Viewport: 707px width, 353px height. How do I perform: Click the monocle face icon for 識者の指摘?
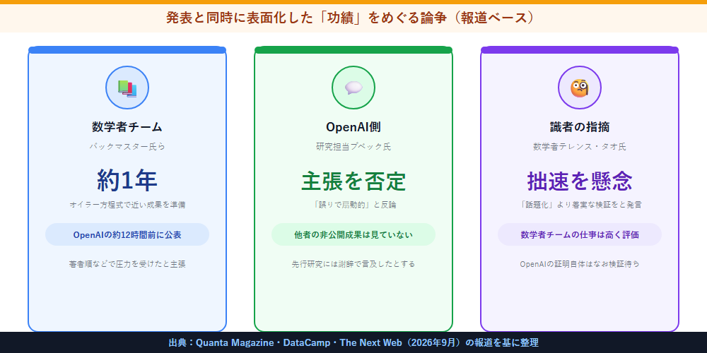(x=580, y=88)
